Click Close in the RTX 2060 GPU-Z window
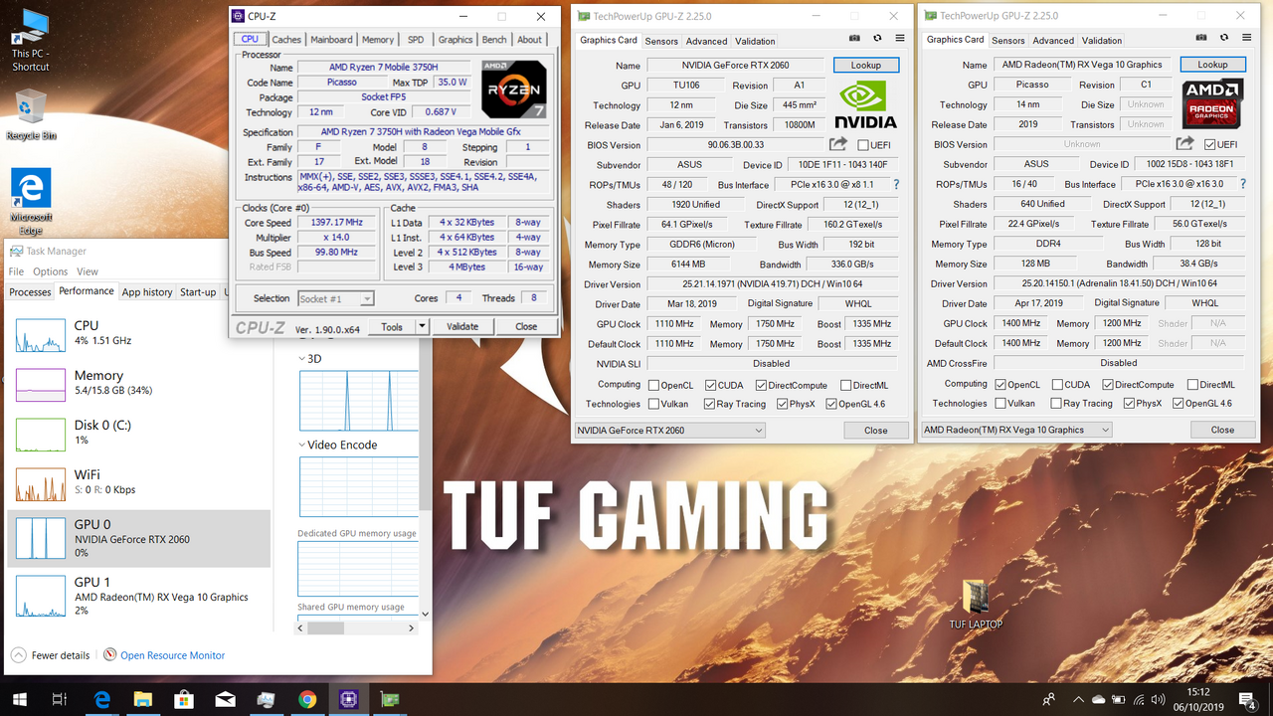The width and height of the screenshot is (1273, 716). [876, 431]
